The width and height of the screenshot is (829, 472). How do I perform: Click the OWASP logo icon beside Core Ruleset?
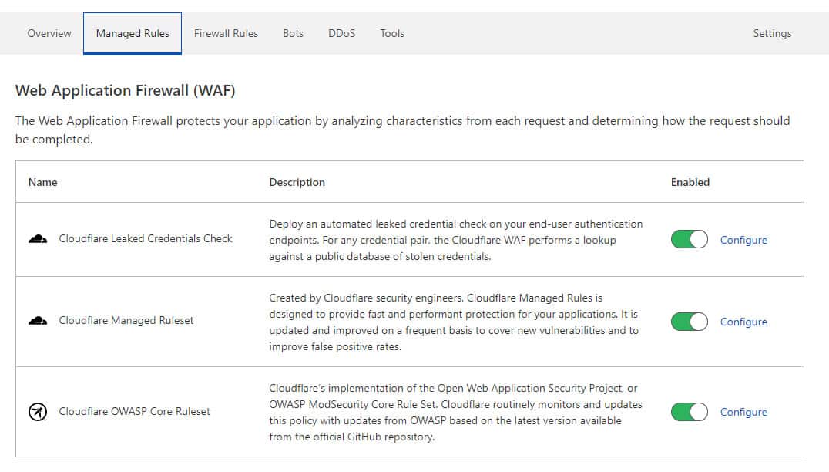click(x=38, y=412)
